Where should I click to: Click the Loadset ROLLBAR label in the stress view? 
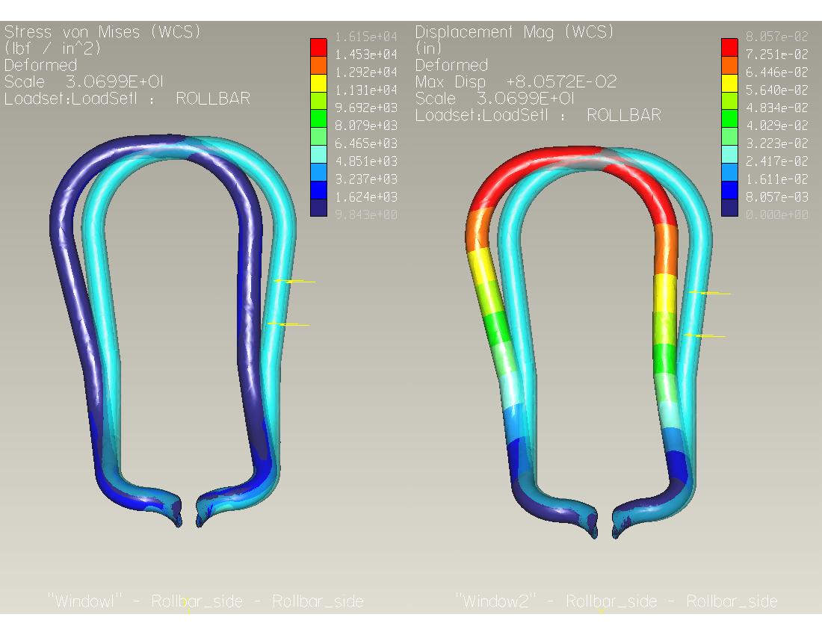(127, 99)
